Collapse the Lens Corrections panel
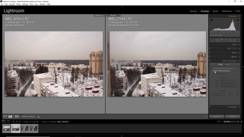Viewport: 244px width, 137px height. click(x=239, y=61)
